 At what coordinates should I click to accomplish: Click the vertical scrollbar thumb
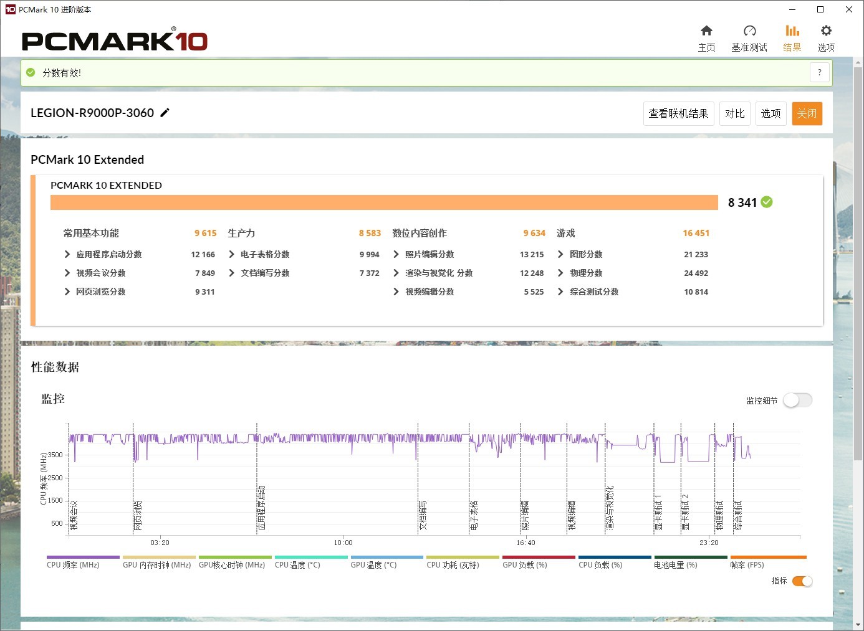point(858,264)
